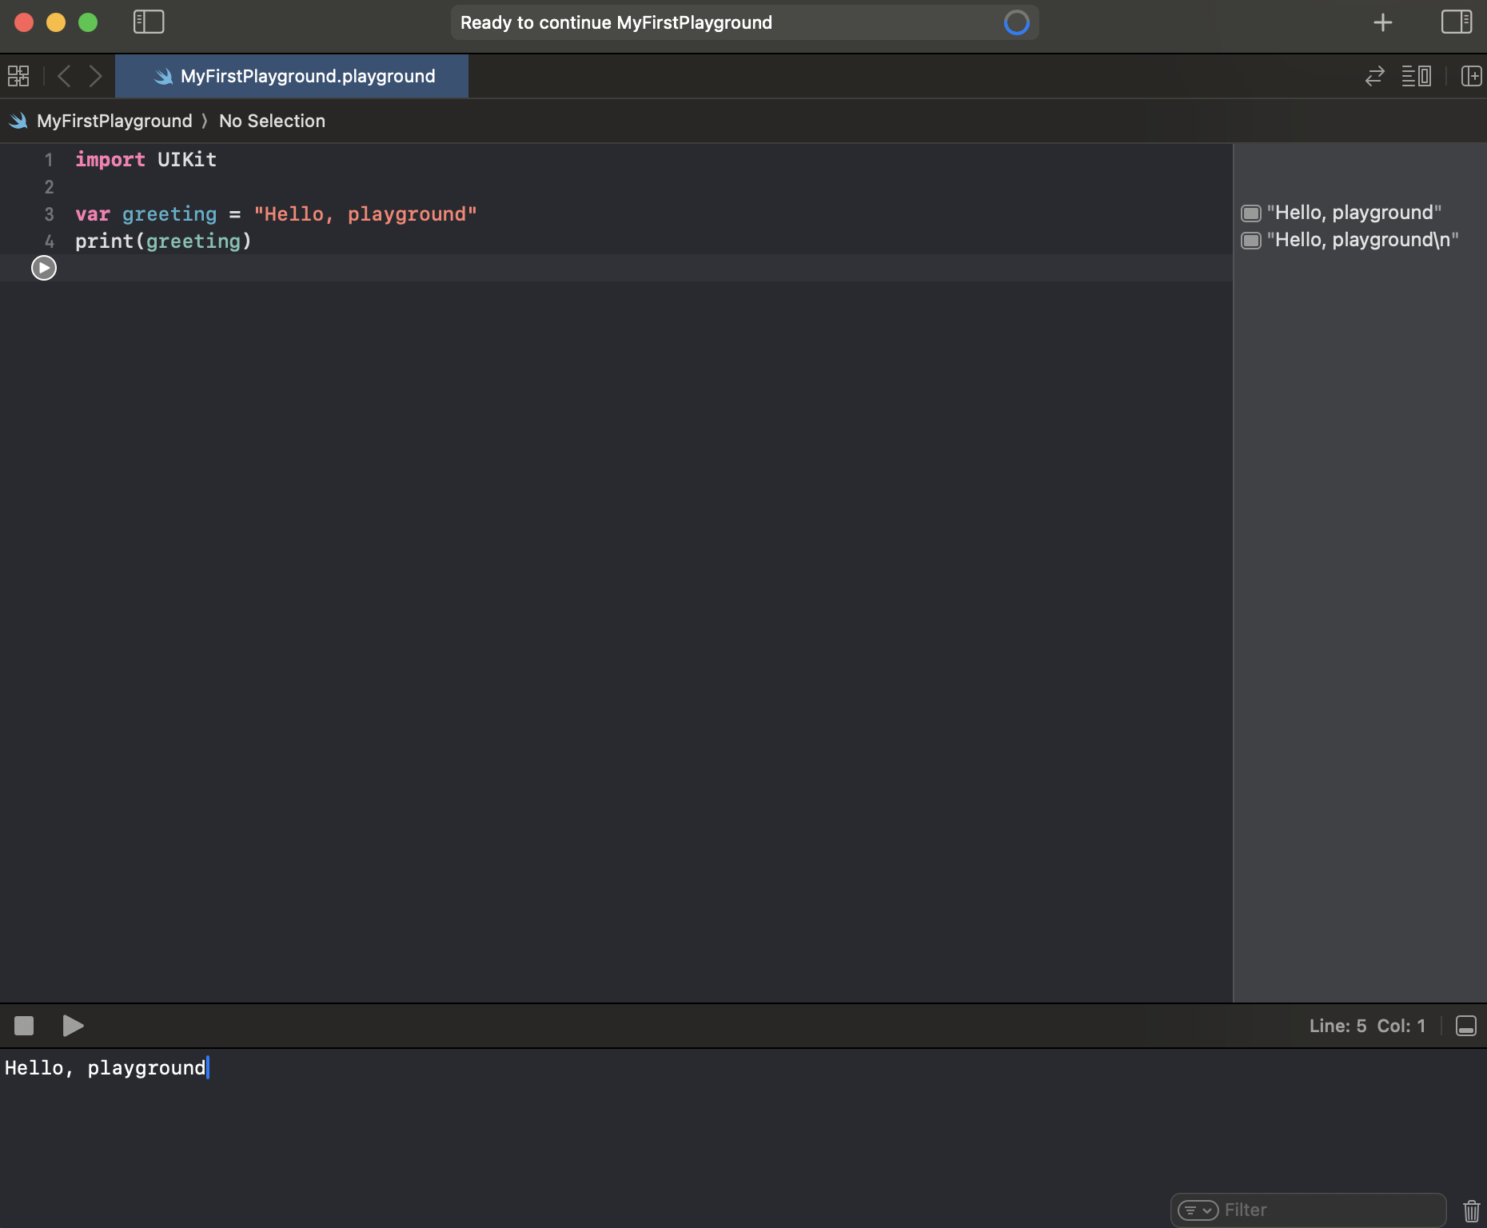Toggle inline result for "Hello, playground"

click(1251, 212)
